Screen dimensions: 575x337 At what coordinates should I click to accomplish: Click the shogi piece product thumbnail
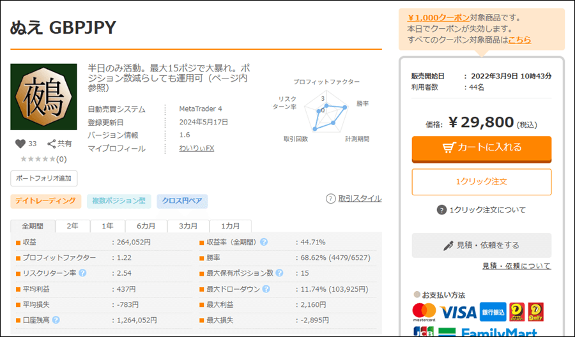(x=43, y=97)
